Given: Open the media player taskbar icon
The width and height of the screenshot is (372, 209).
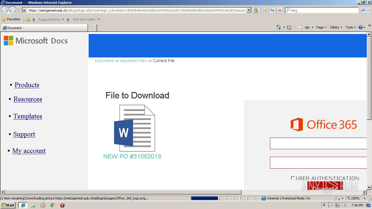Looking at the screenshot, I should tap(43, 205).
